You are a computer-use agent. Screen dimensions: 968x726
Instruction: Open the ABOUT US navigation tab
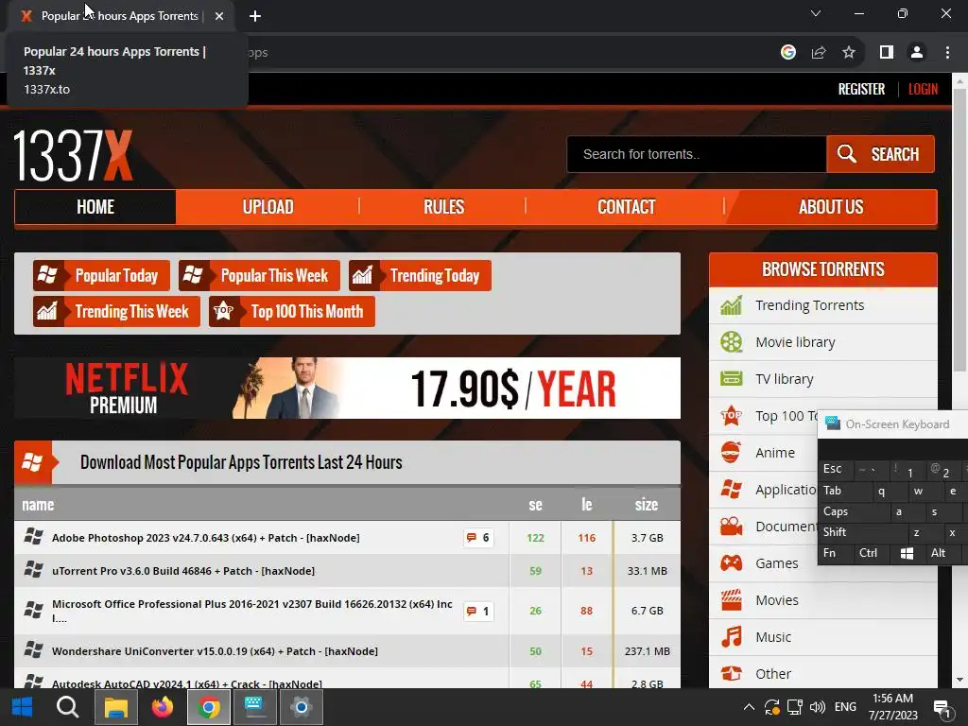[831, 207]
